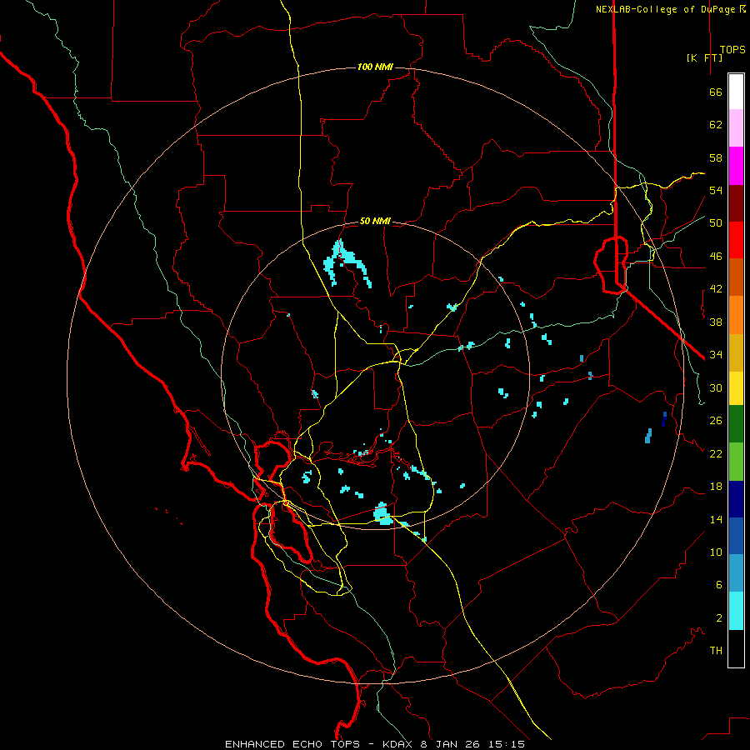Click the '34' legend value

coord(716,355)
